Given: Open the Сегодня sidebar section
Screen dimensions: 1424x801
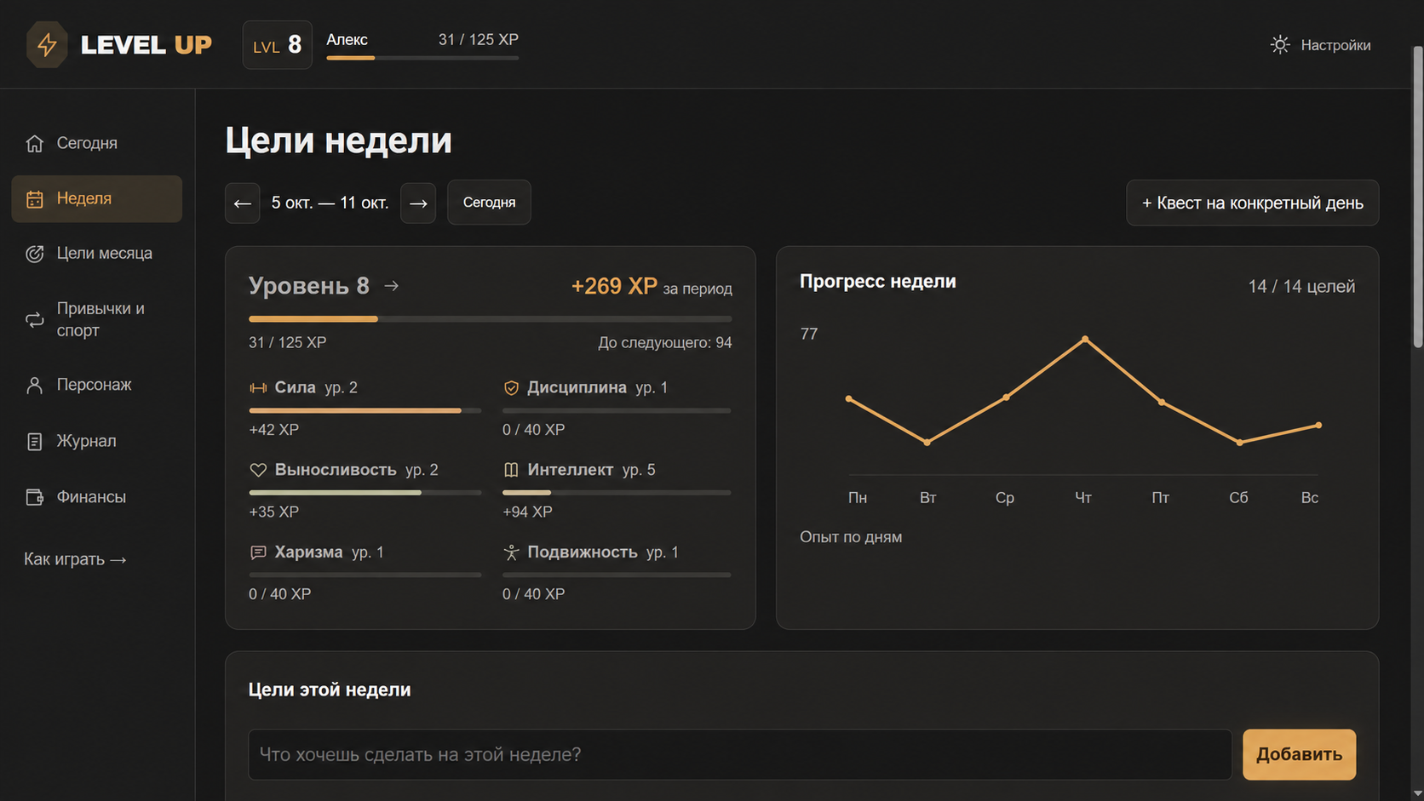Looking at the screenshot, I should click(97, 143).
